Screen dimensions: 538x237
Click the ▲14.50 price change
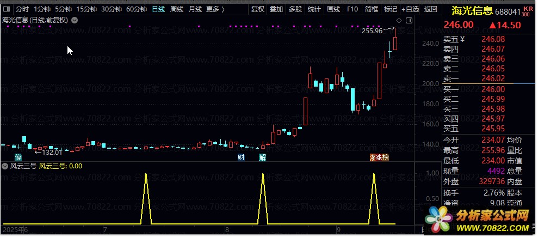coord(505,25)
